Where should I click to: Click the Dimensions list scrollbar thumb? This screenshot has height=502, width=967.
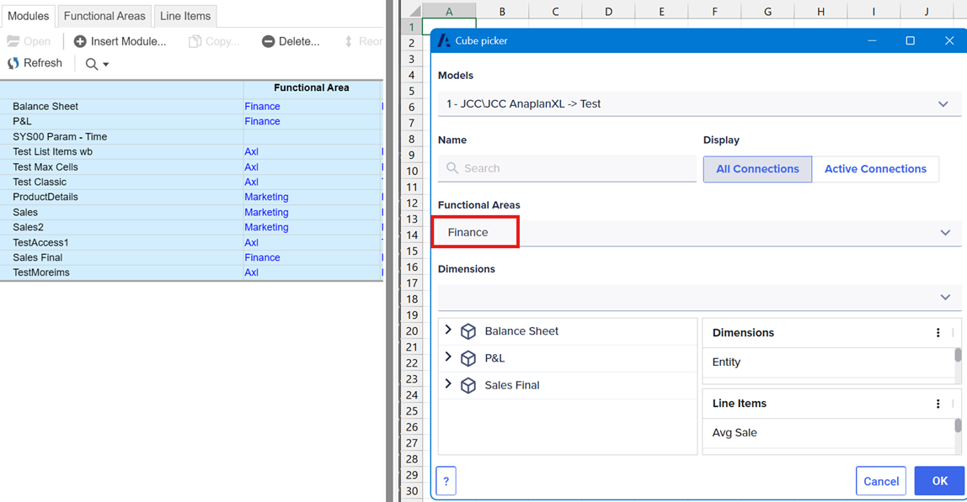958,356
